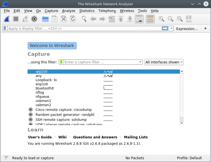Screen dimensions: 211x162
Task: Open ciscodump interface settings gear icon
Action: click(x=31, y=109)
